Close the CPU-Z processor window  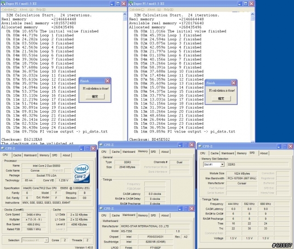[x=93, y=149]
